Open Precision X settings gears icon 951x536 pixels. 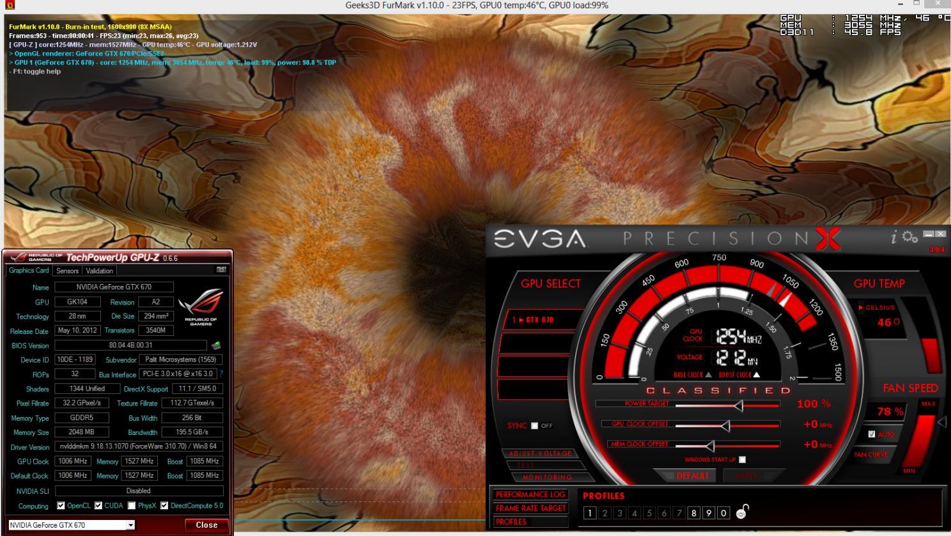[910, 237]
